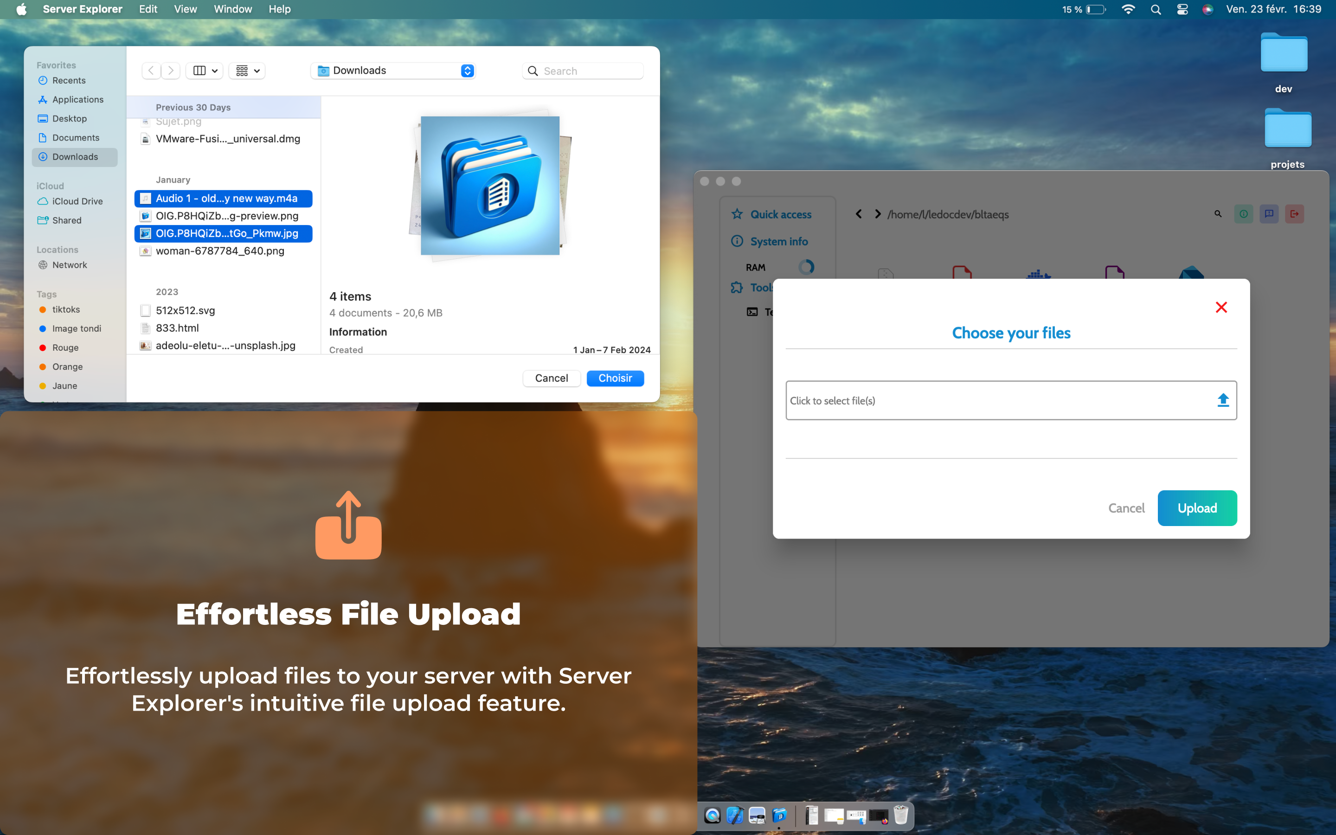Viewport: 1336px width, 835px height.
Task: Click the Choisir button in the file picker
Action: [615, 378]
